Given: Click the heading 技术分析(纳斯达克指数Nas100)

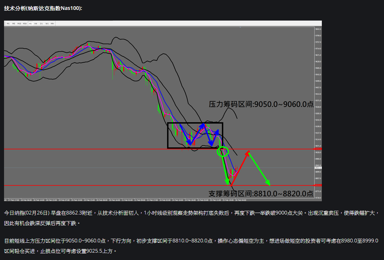Looking at the screenshot, I should point(43,8).
